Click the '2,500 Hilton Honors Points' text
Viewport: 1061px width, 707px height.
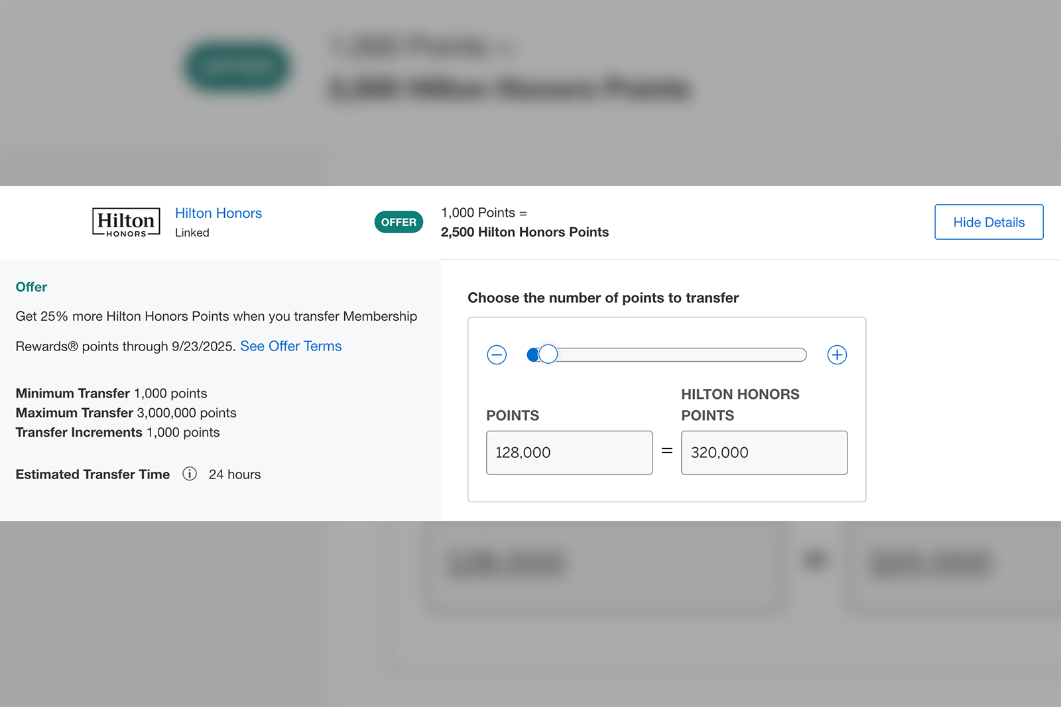point(525,232)
